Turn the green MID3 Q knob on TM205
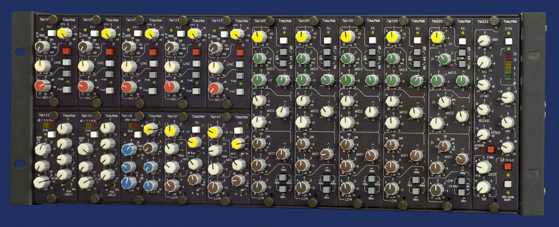559x227 pixels. pyautogui.click(x=462, y=80)
